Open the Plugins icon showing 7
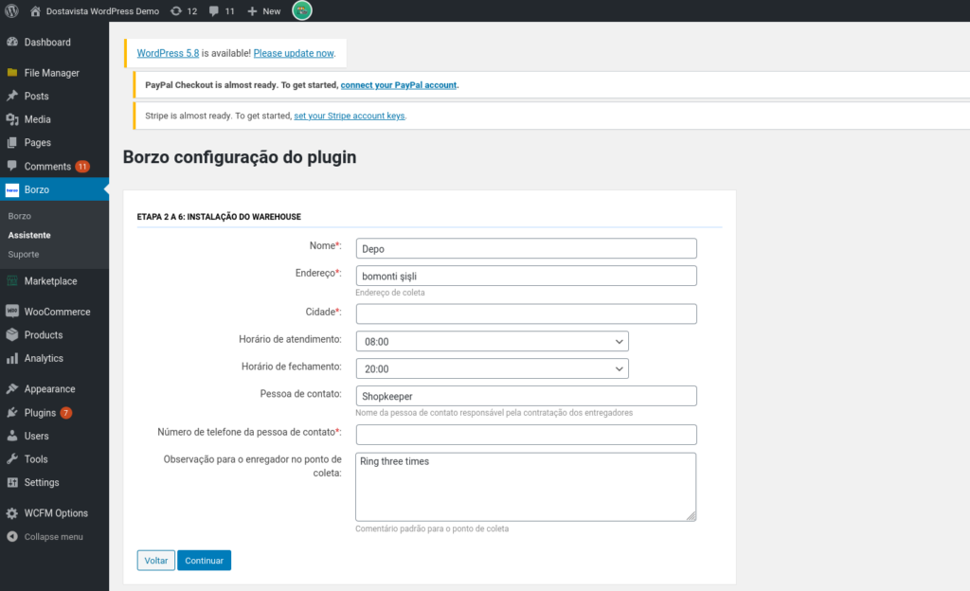970x591 pixels. coord(13,412)
